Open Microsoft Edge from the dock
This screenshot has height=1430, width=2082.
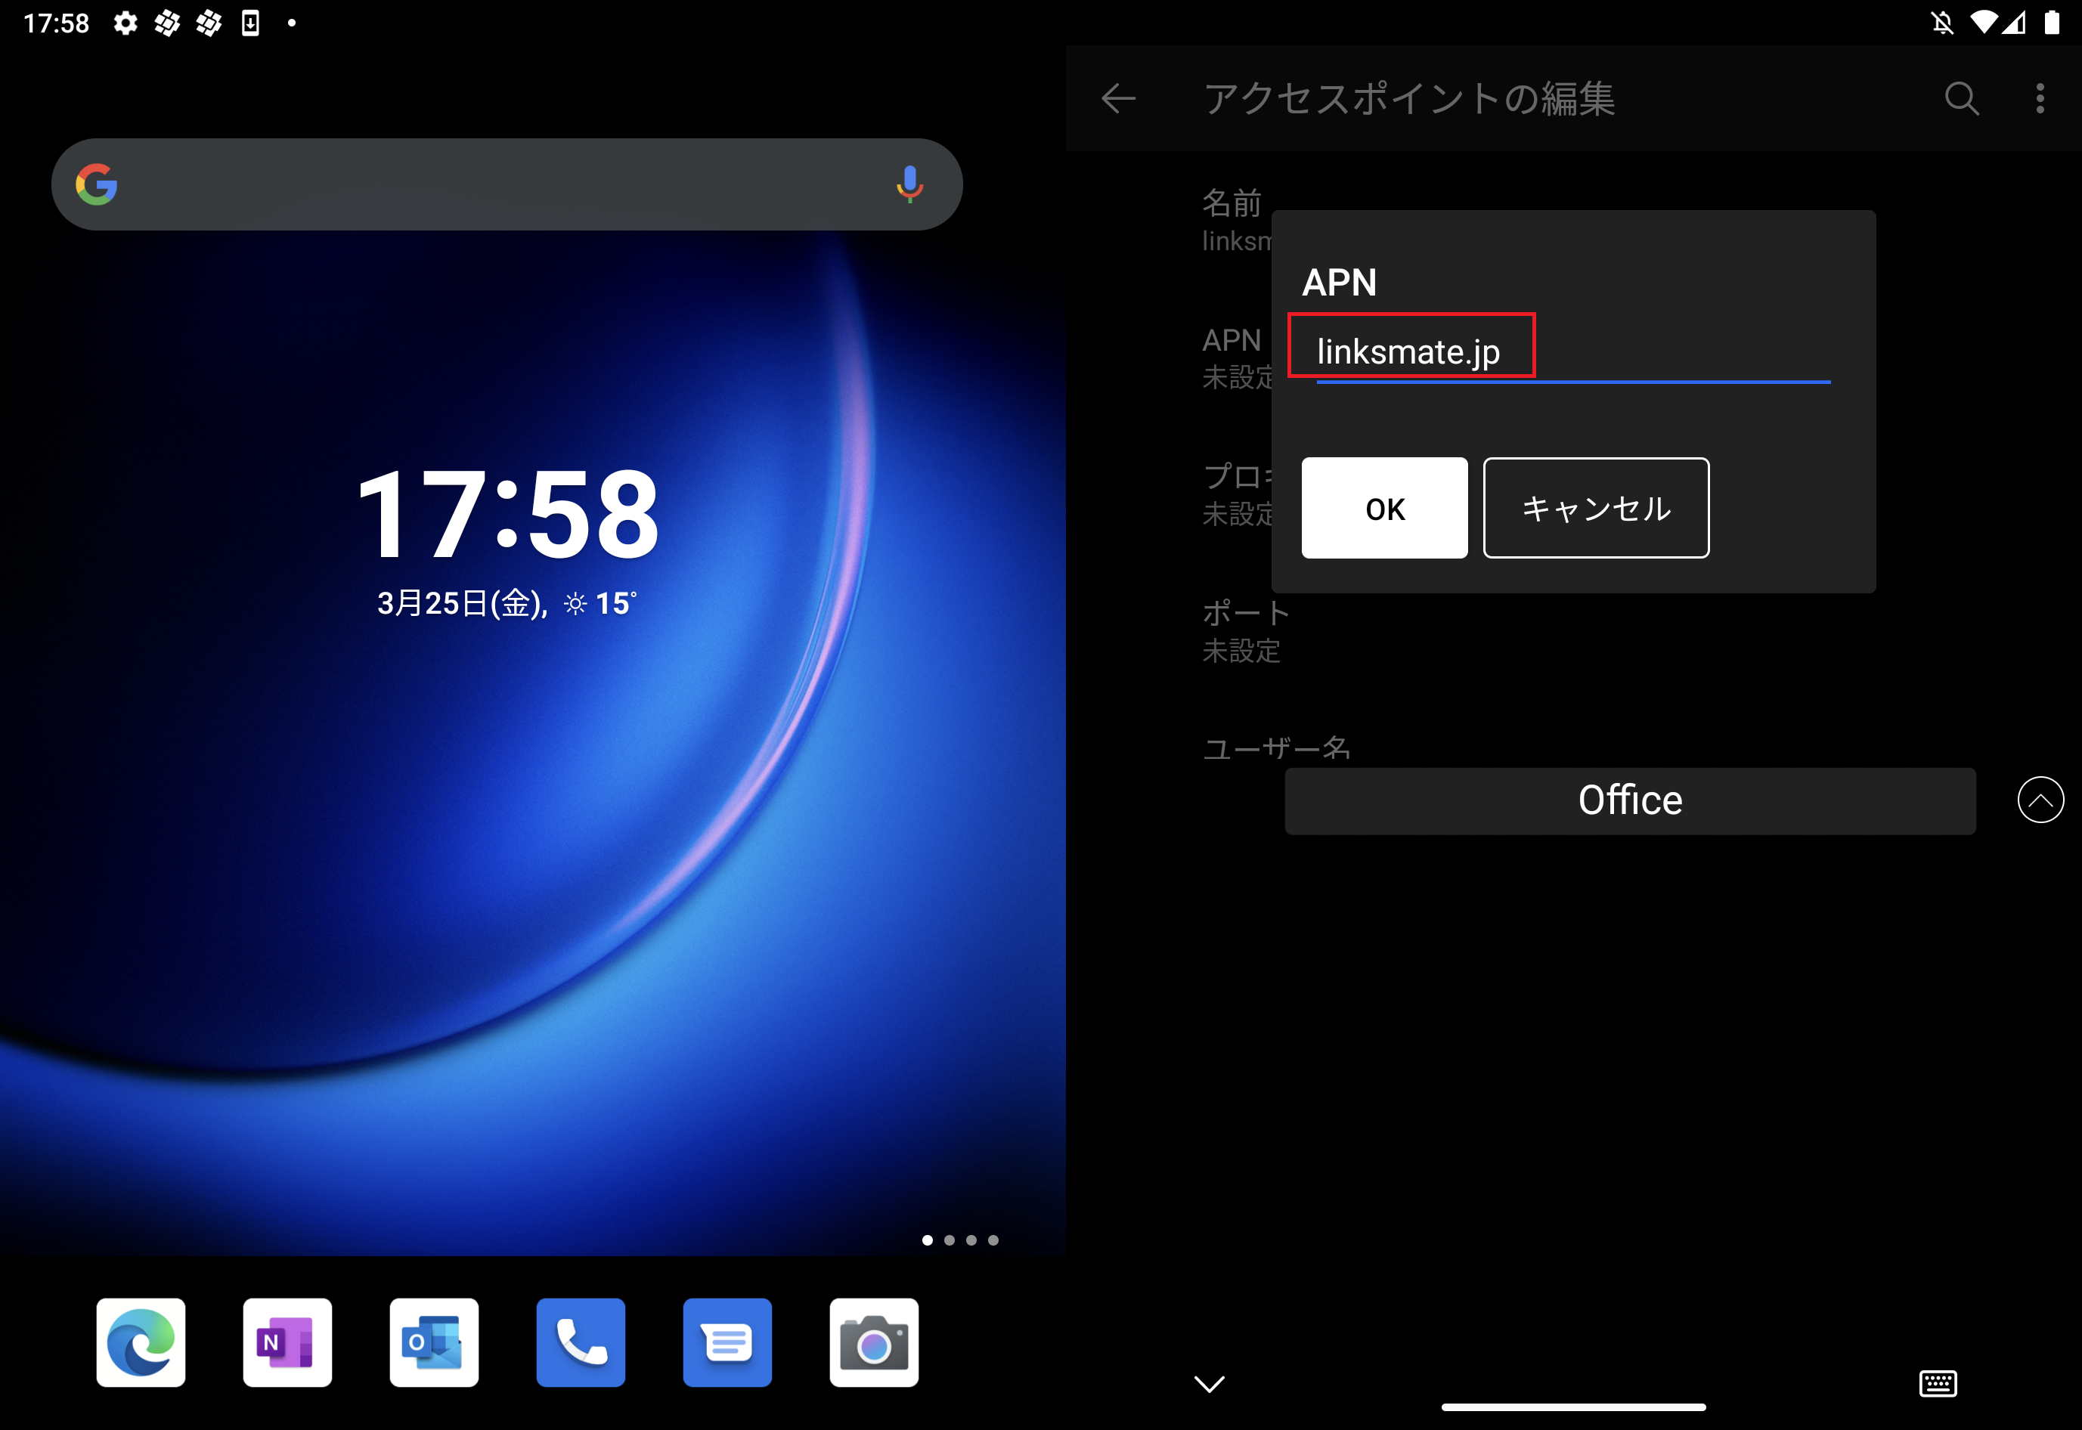coord(141,1342)
